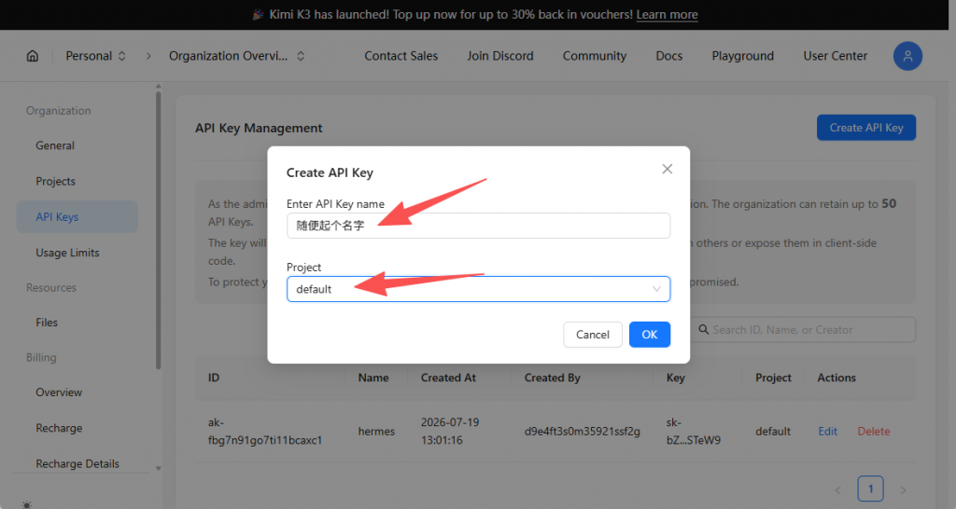This screenshot has height=509, width=956.
Task: Open User Center
Action: [x=835, y=56]
